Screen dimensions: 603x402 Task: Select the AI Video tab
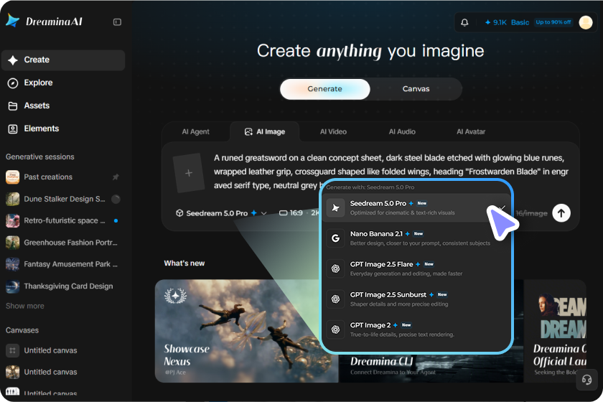[x=333, y=131]
